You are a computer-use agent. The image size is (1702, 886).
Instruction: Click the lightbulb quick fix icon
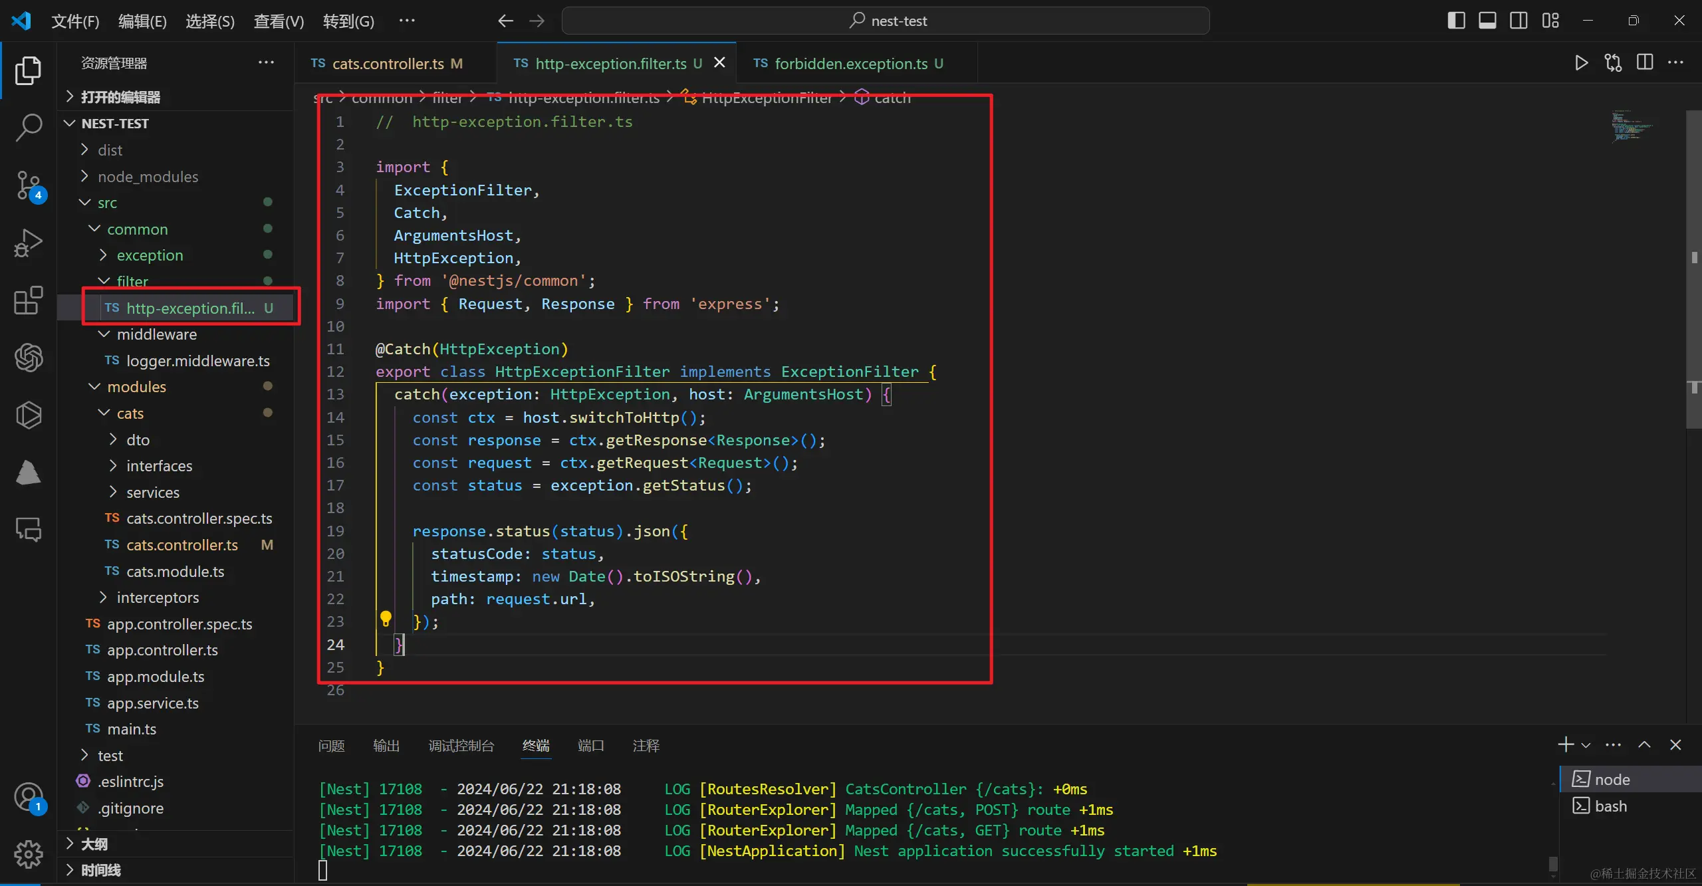386,619
